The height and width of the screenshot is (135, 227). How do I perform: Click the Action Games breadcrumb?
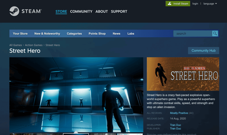34,45
